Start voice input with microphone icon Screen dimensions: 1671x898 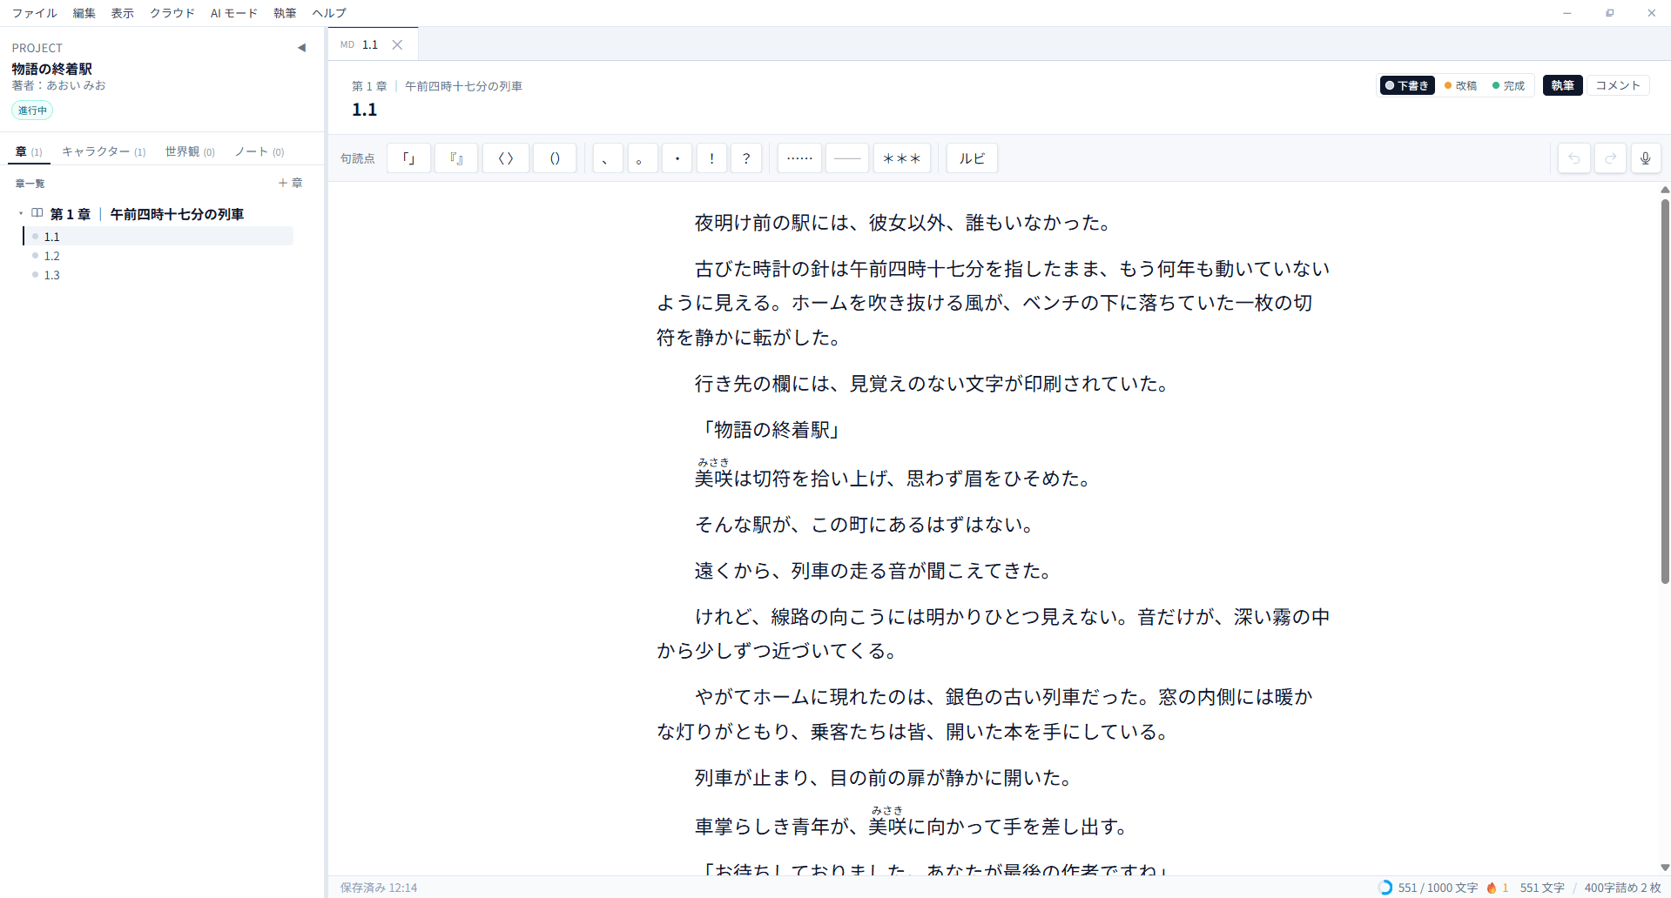point(1646,158)
